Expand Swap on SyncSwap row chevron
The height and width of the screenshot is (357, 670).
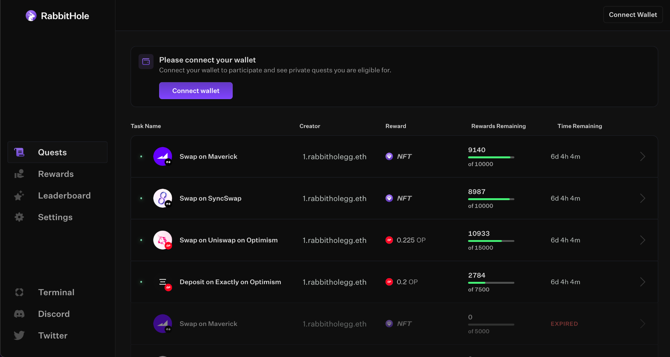[642, 198]
